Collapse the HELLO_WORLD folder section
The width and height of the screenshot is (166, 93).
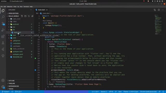pos(13,16)
